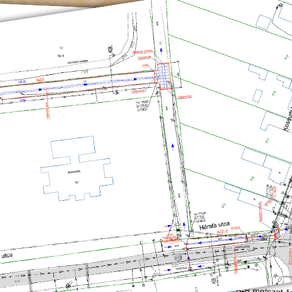Click the red-outlined blue grid structure
292x292 pixels.
[x=163, y=76]
